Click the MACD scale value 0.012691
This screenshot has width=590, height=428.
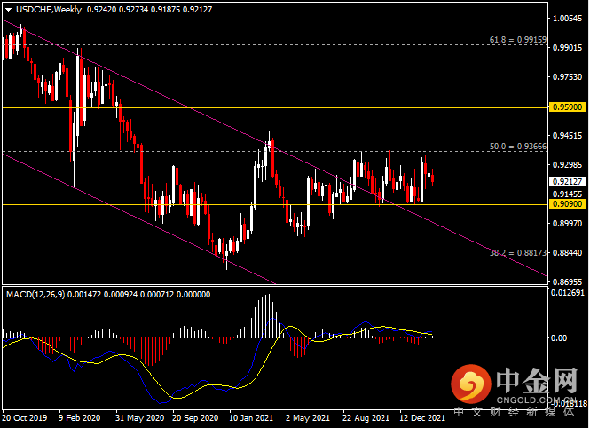click(568, 292)
